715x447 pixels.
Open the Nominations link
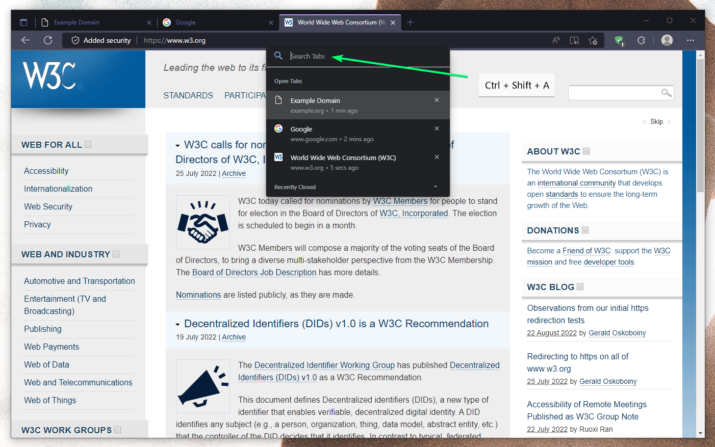coord(198,295)
